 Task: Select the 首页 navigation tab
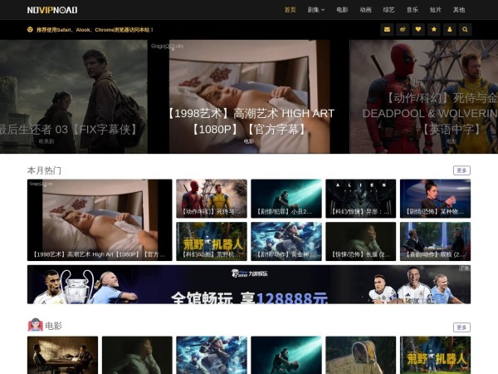[x=290, y=10]
